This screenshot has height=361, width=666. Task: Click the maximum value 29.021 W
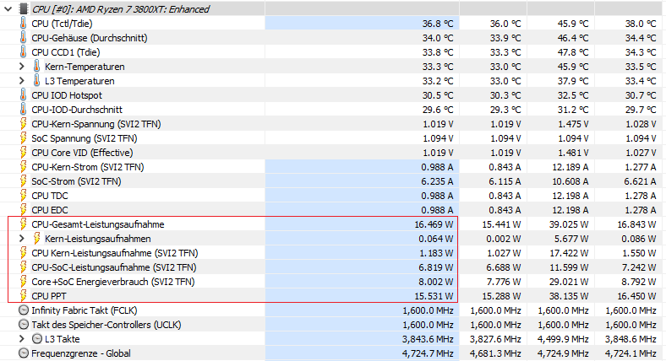point(569,282)
